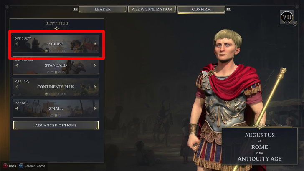Click the X Launch Game icon
304x171 pixels.
pyautogui.click(x=21, y=166)
